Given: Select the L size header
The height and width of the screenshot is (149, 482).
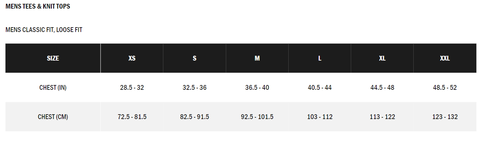Looking at the screenshot, I should (320, 58).
